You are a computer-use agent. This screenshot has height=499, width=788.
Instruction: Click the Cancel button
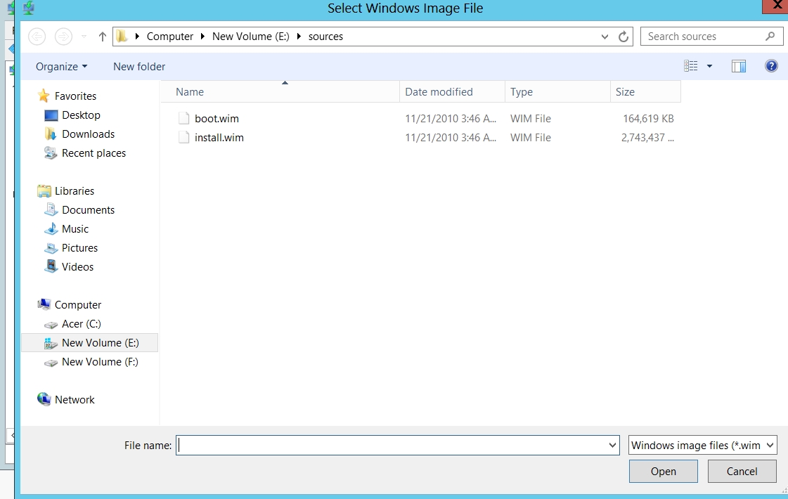tap(742, 472)
